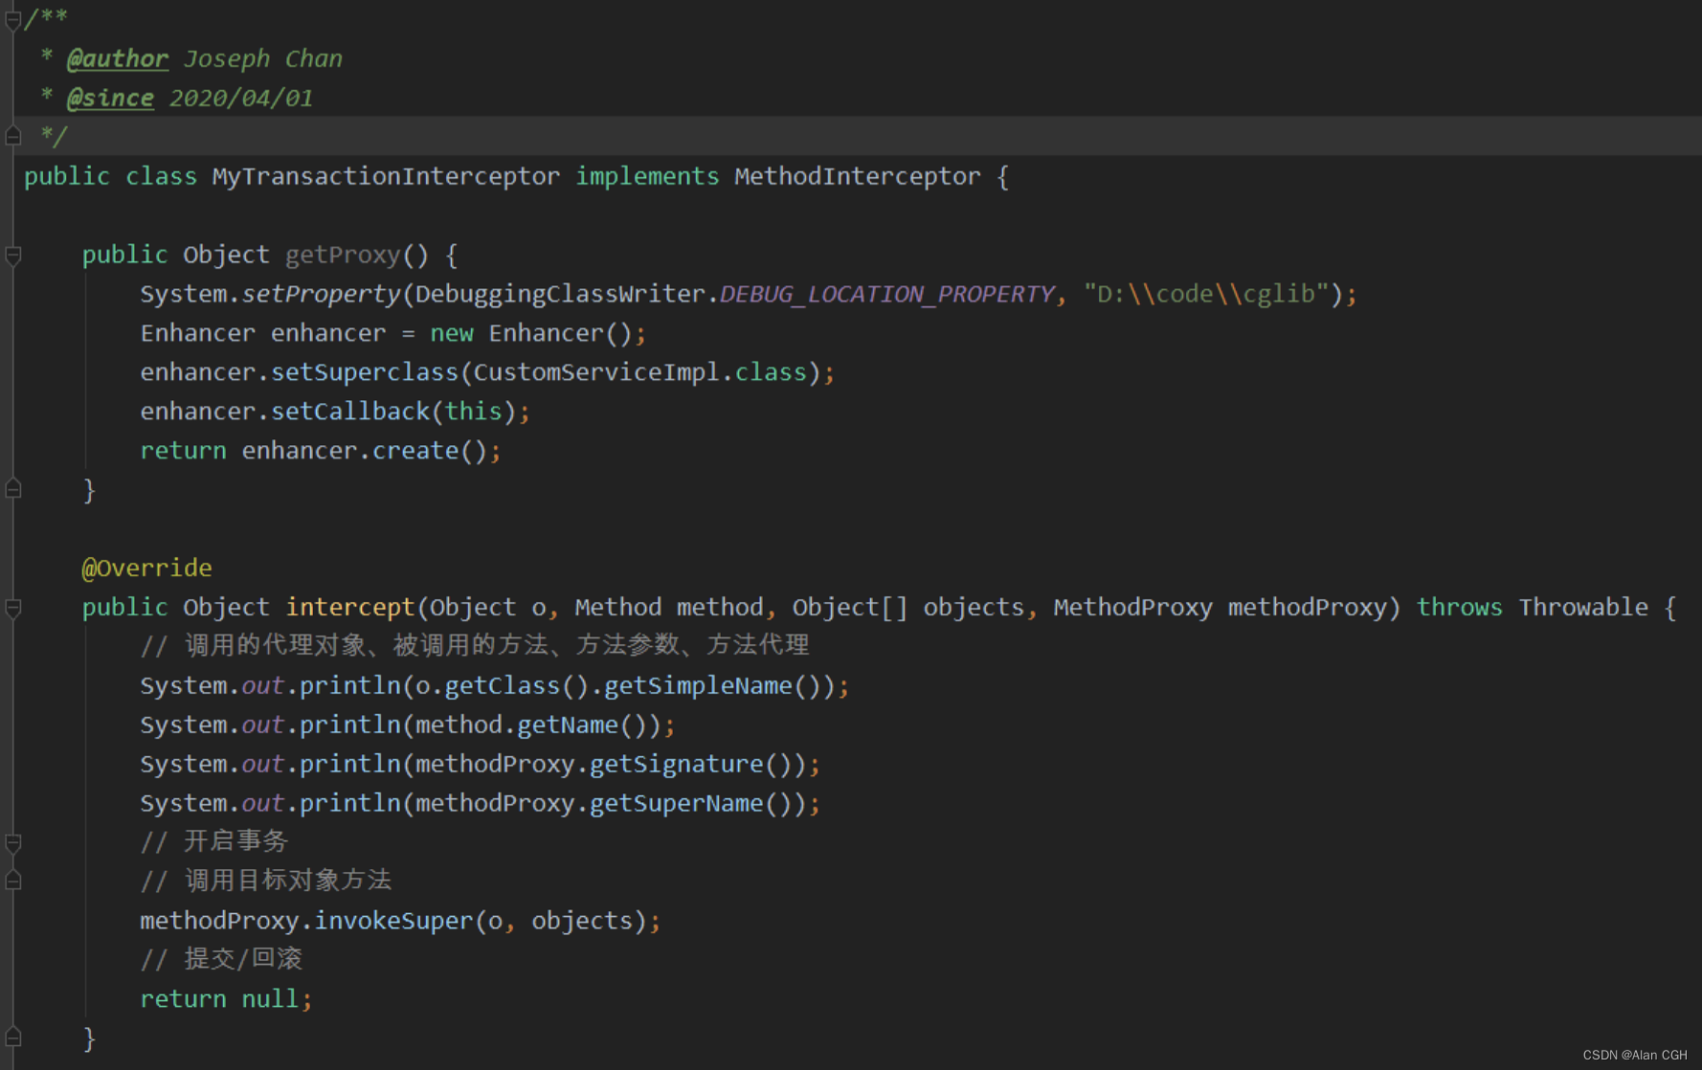Screen dimensions: 1702x1070
Task: Collapse the getProxy method using its gutter arrow
Action: [x=11, y=256]
